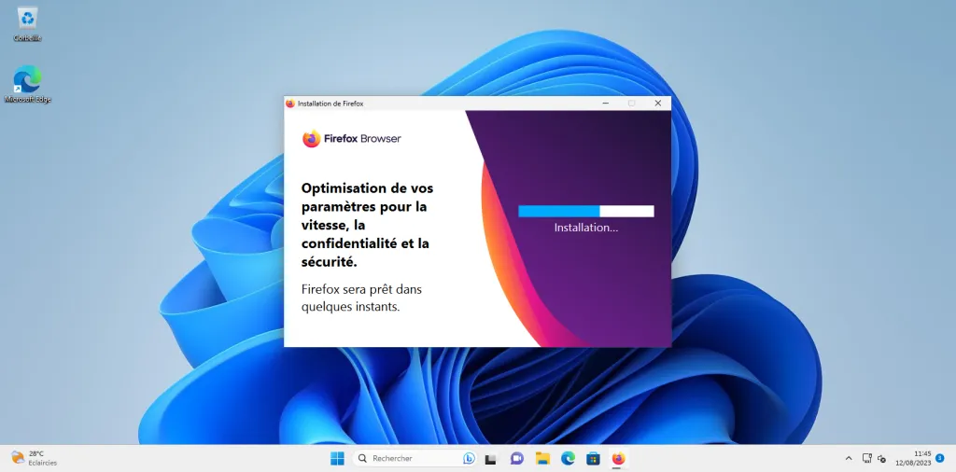
Task: Click the Firefox Browser logo in installer
Action: click(x=352, y=139)
